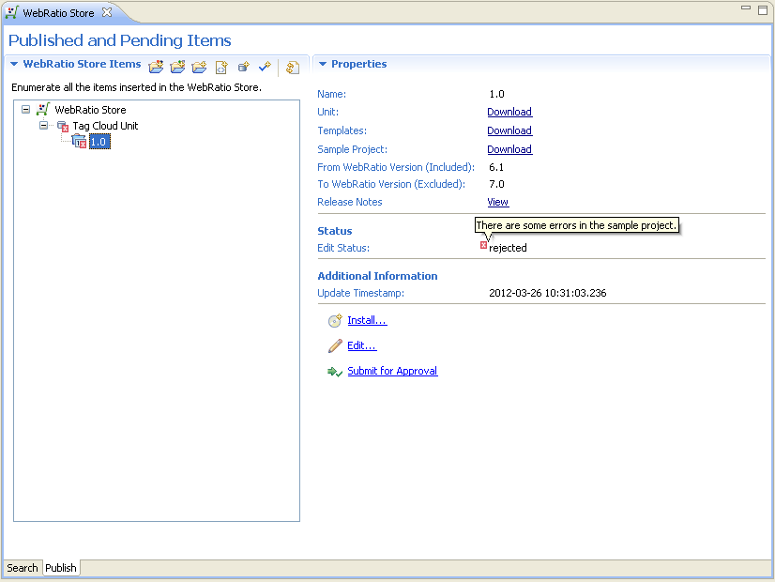Click the Tag Cloud Unit error icon

click(x=63, y=127)
